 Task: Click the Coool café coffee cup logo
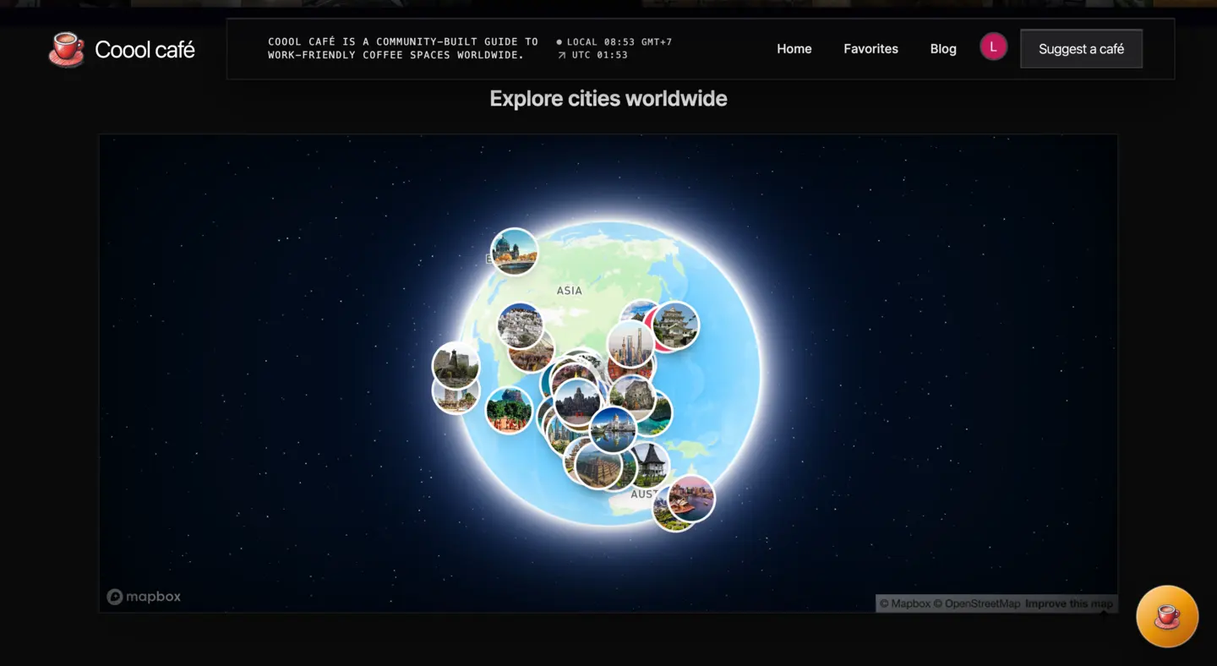tap(66, 49)
